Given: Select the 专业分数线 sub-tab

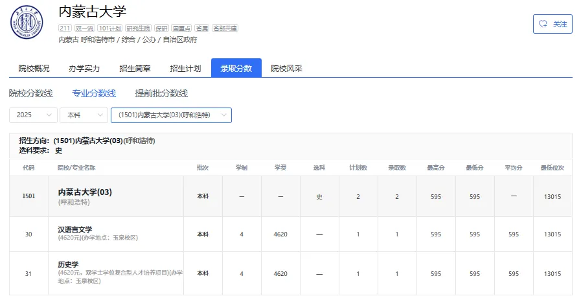Looking at the screenshot, I should coord(94,93).
